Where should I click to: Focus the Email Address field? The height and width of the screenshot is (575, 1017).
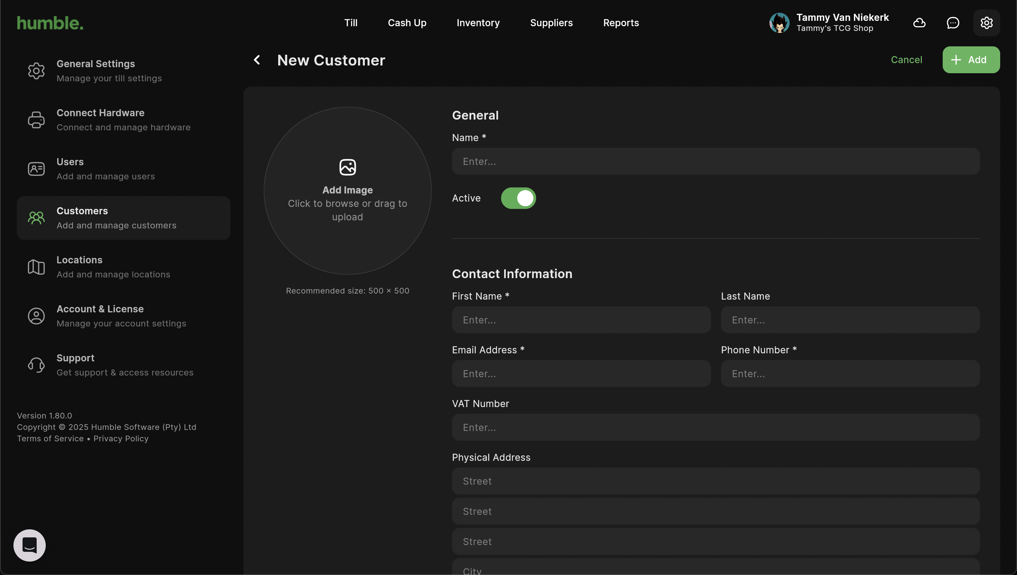click(581, 373)
